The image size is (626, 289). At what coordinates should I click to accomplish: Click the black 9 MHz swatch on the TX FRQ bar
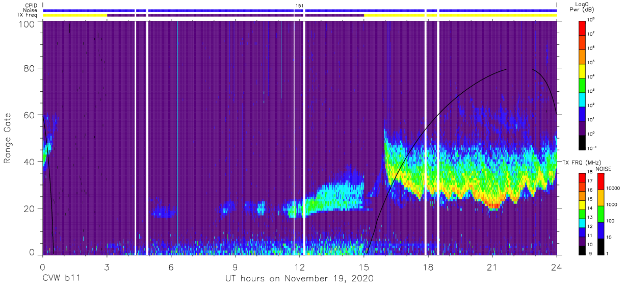[x=583, y=250]
